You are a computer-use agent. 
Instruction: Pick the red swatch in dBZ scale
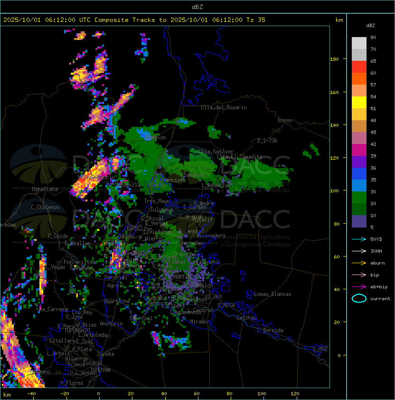tap(359, 67)
